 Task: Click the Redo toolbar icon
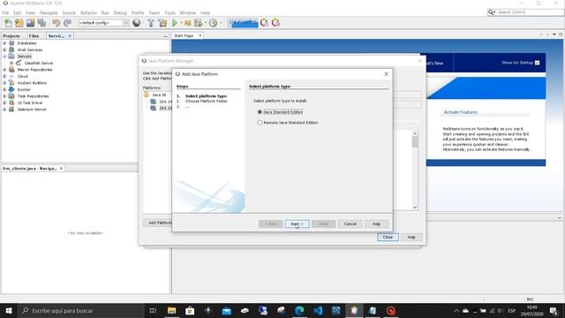(x=67, y=23)
